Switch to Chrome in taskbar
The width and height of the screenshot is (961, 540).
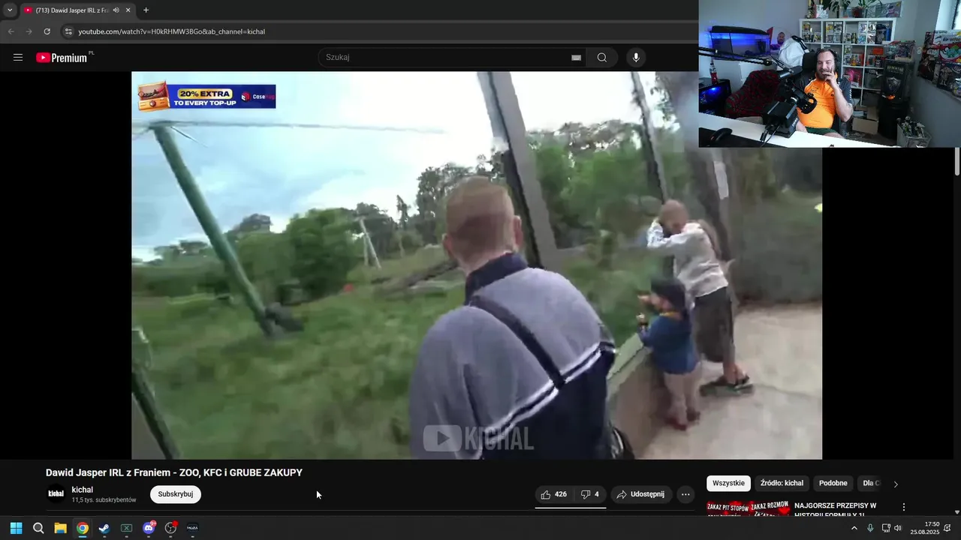coord(83,528)
